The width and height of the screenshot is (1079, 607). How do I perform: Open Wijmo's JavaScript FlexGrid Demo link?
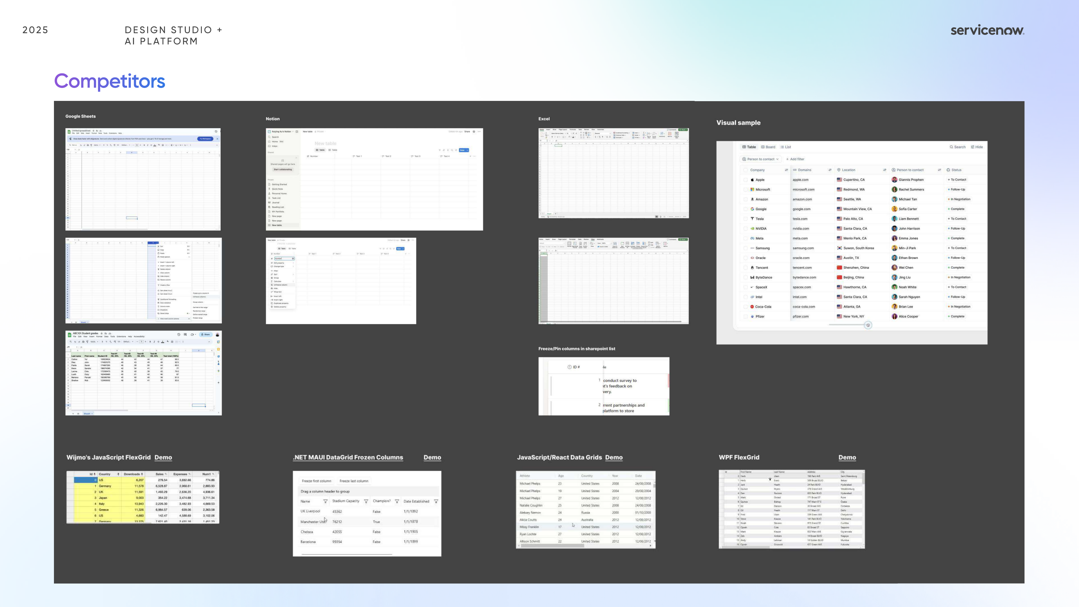pos(163,458)
